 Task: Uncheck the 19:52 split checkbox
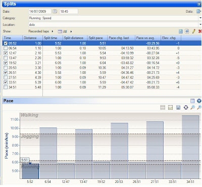[6, 63]
